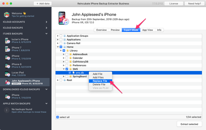The width and height of the screenshot is (206, 130).
Task: Collapse the Home tree node
Action: click(x=58, y=47)
